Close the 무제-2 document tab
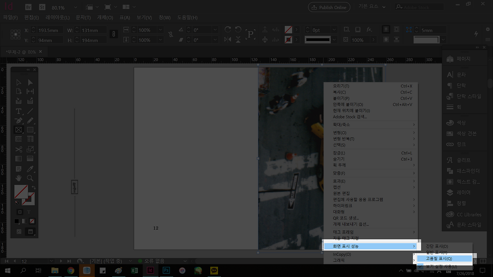 (x=40, y=52)
